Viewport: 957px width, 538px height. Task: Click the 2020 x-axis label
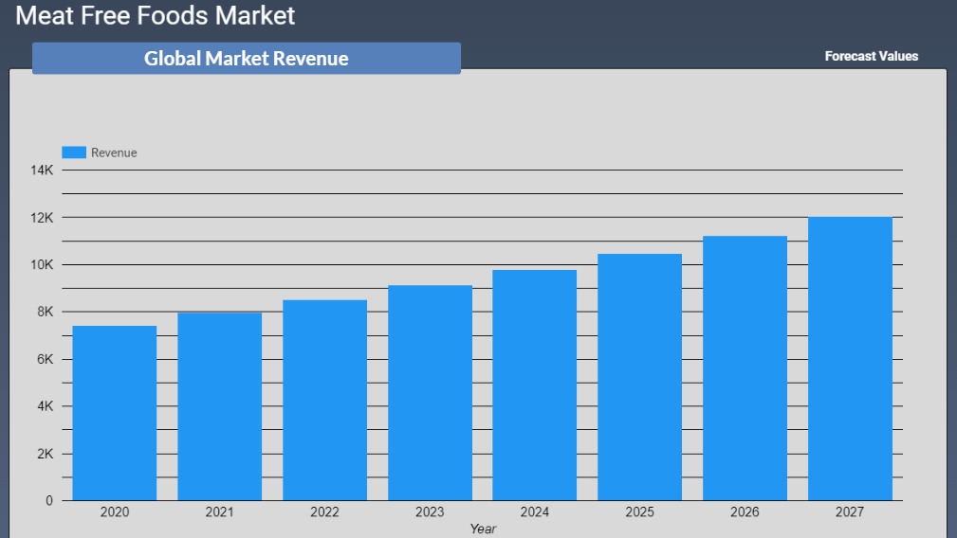[x=115, y=512]
